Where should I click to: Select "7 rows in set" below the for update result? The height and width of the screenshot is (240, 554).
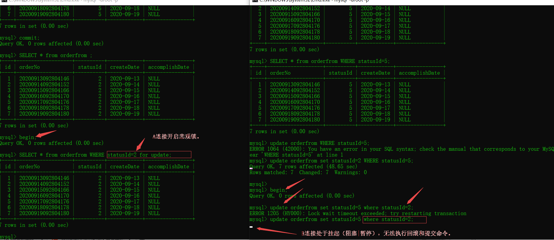point(34,225)
